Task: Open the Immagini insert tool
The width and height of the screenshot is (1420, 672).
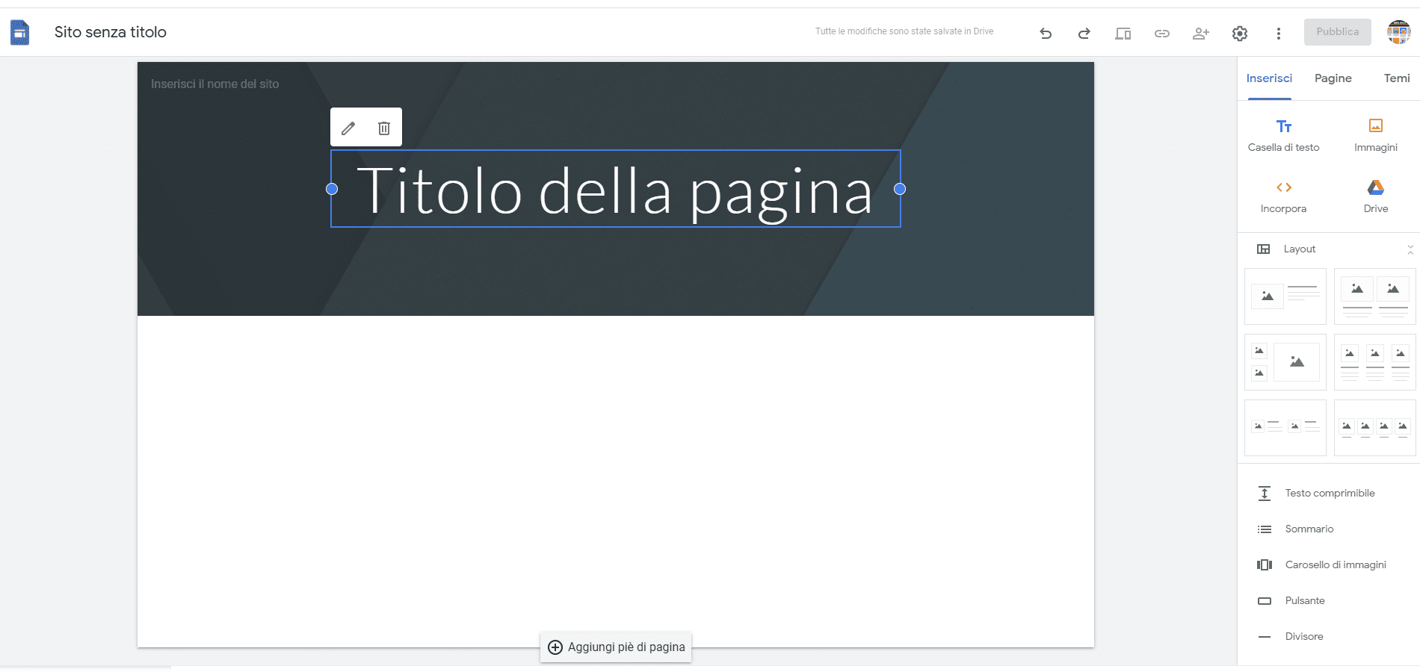Action: click(x=1375, y=134)
